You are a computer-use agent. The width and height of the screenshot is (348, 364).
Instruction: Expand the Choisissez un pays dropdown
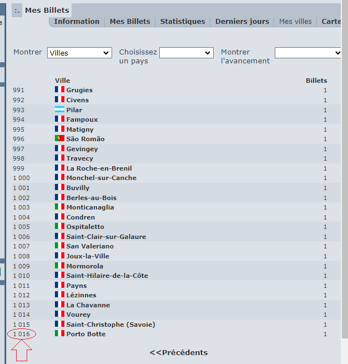pos(186,53)
